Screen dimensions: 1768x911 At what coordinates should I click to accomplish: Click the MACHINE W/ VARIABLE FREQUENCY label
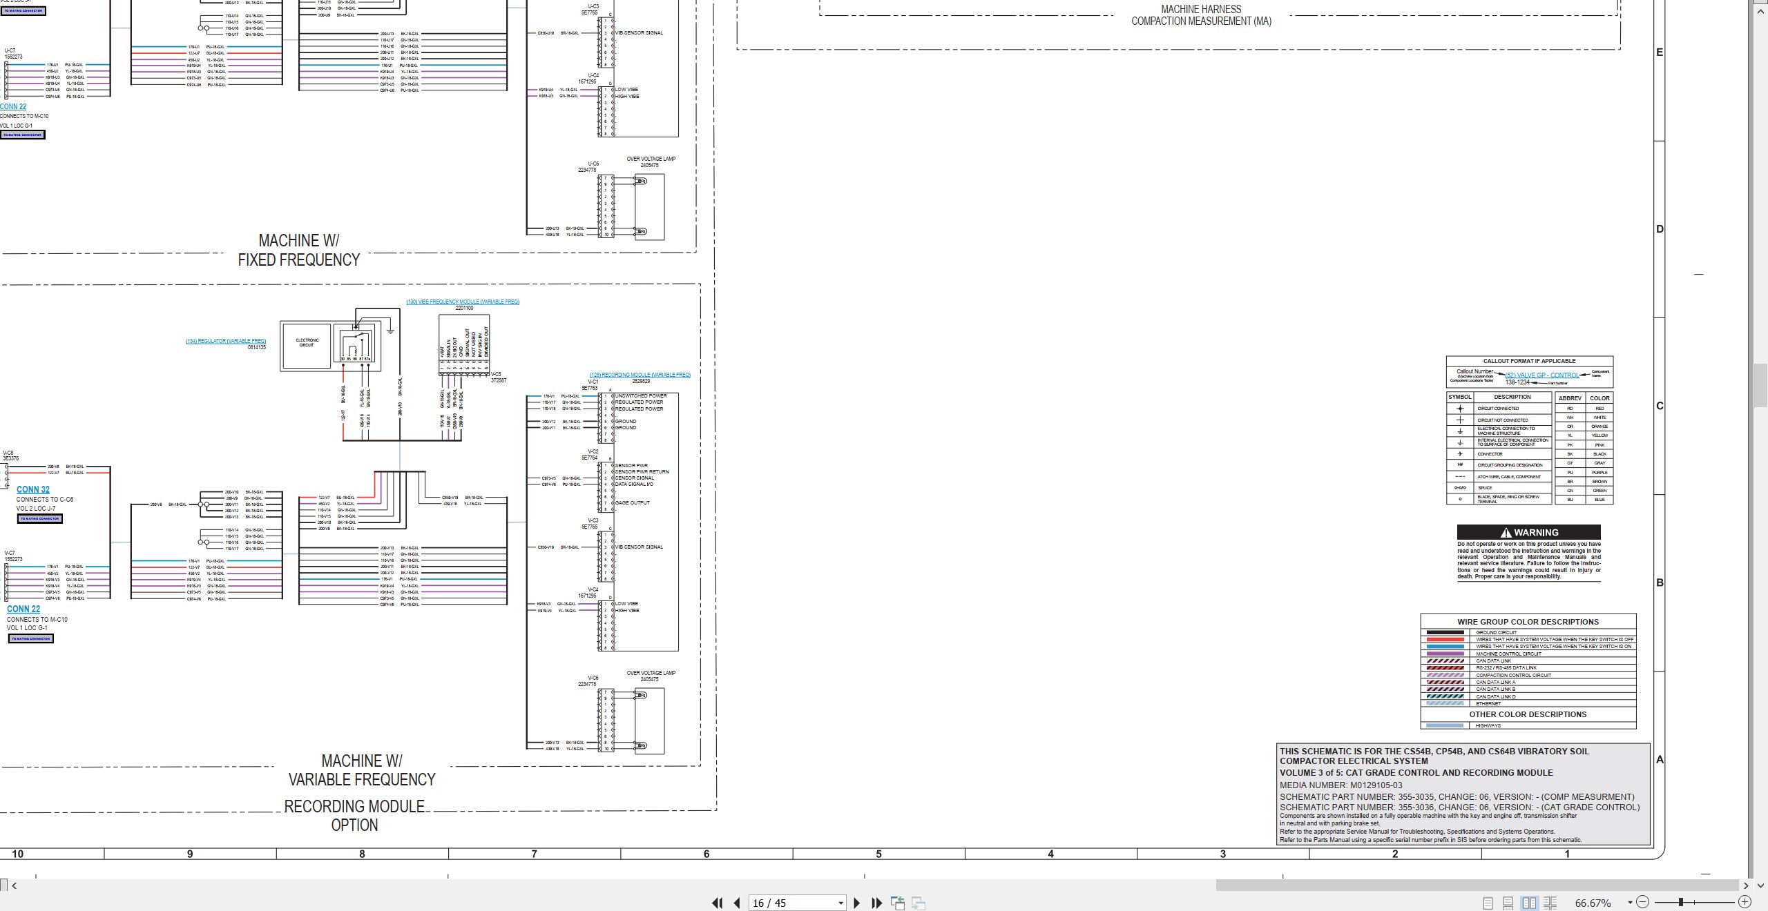click(362, 770)
